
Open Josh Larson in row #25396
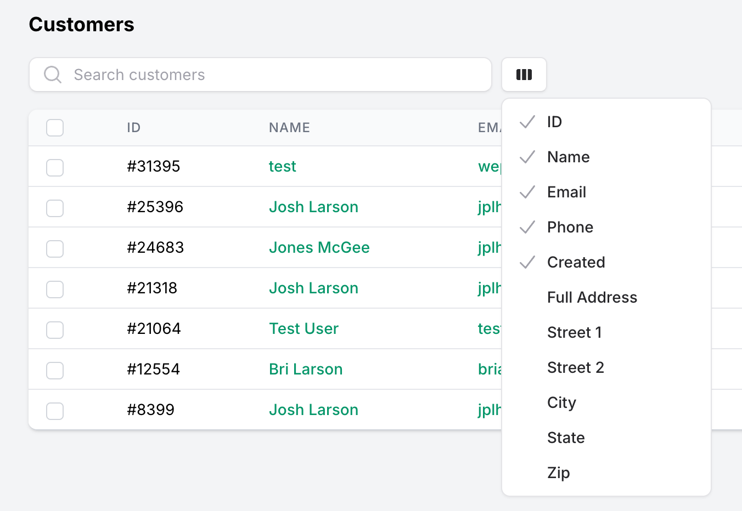pyautogui.click(x=313, y=207)
